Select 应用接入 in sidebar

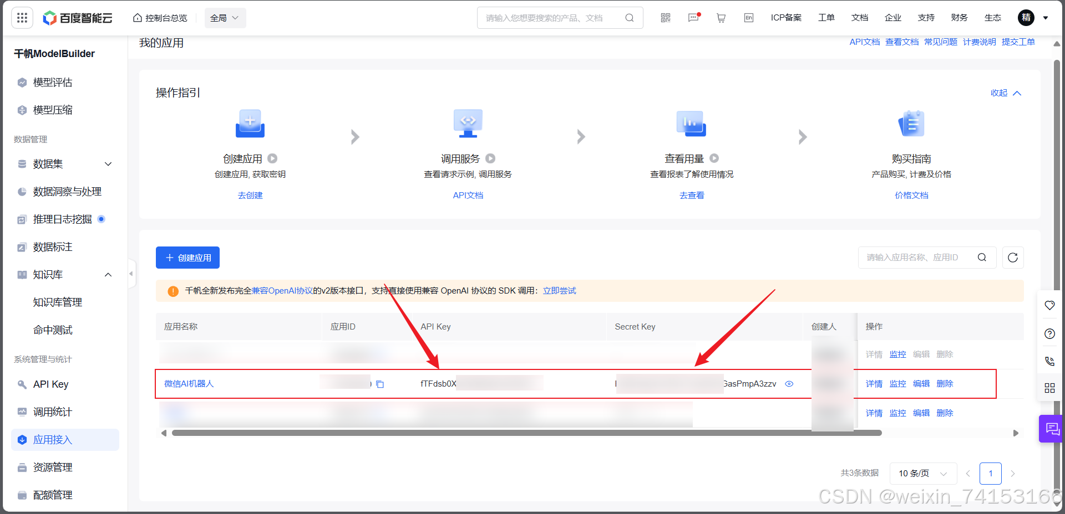click(65, 440)
